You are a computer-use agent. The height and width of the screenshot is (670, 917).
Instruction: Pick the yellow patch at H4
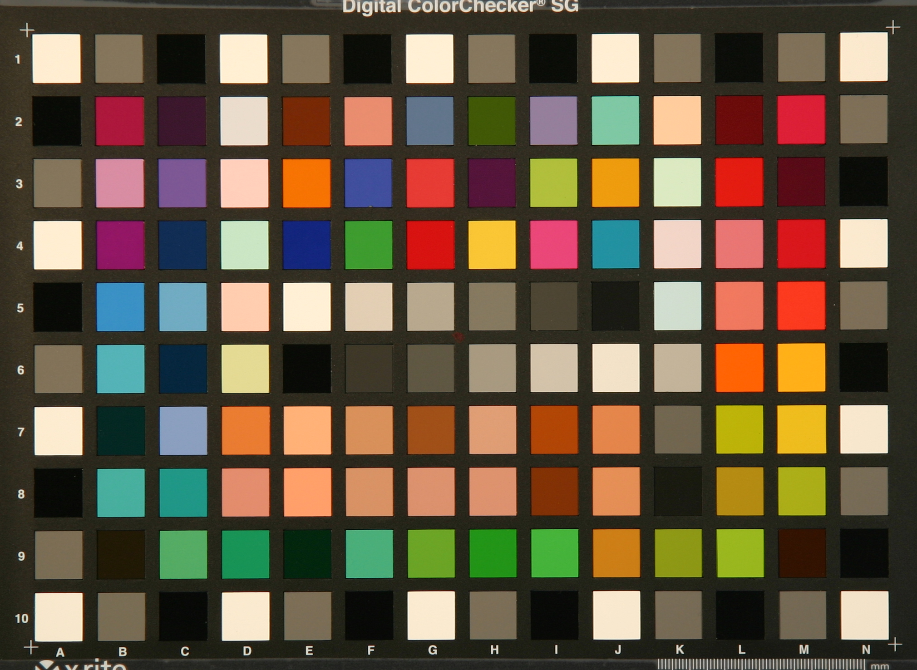point(492,245)
